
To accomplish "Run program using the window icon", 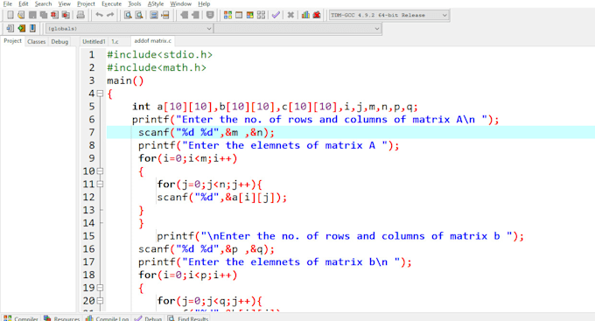I will (x=239, y=15).
